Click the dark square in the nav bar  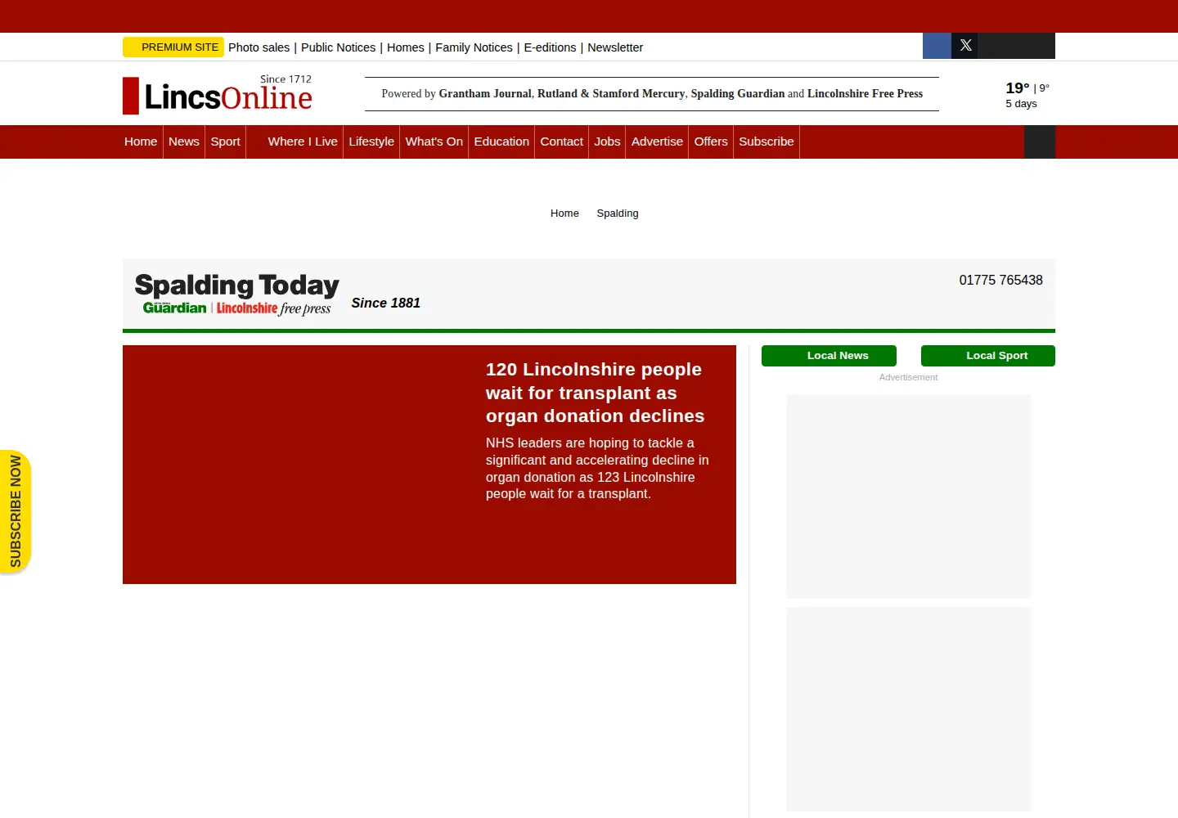coord(1040,142)
